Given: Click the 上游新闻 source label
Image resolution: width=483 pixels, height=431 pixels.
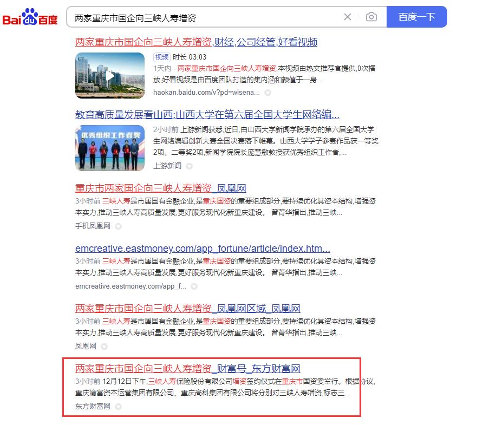Looking at the screenshot, I should pos(167,166).
